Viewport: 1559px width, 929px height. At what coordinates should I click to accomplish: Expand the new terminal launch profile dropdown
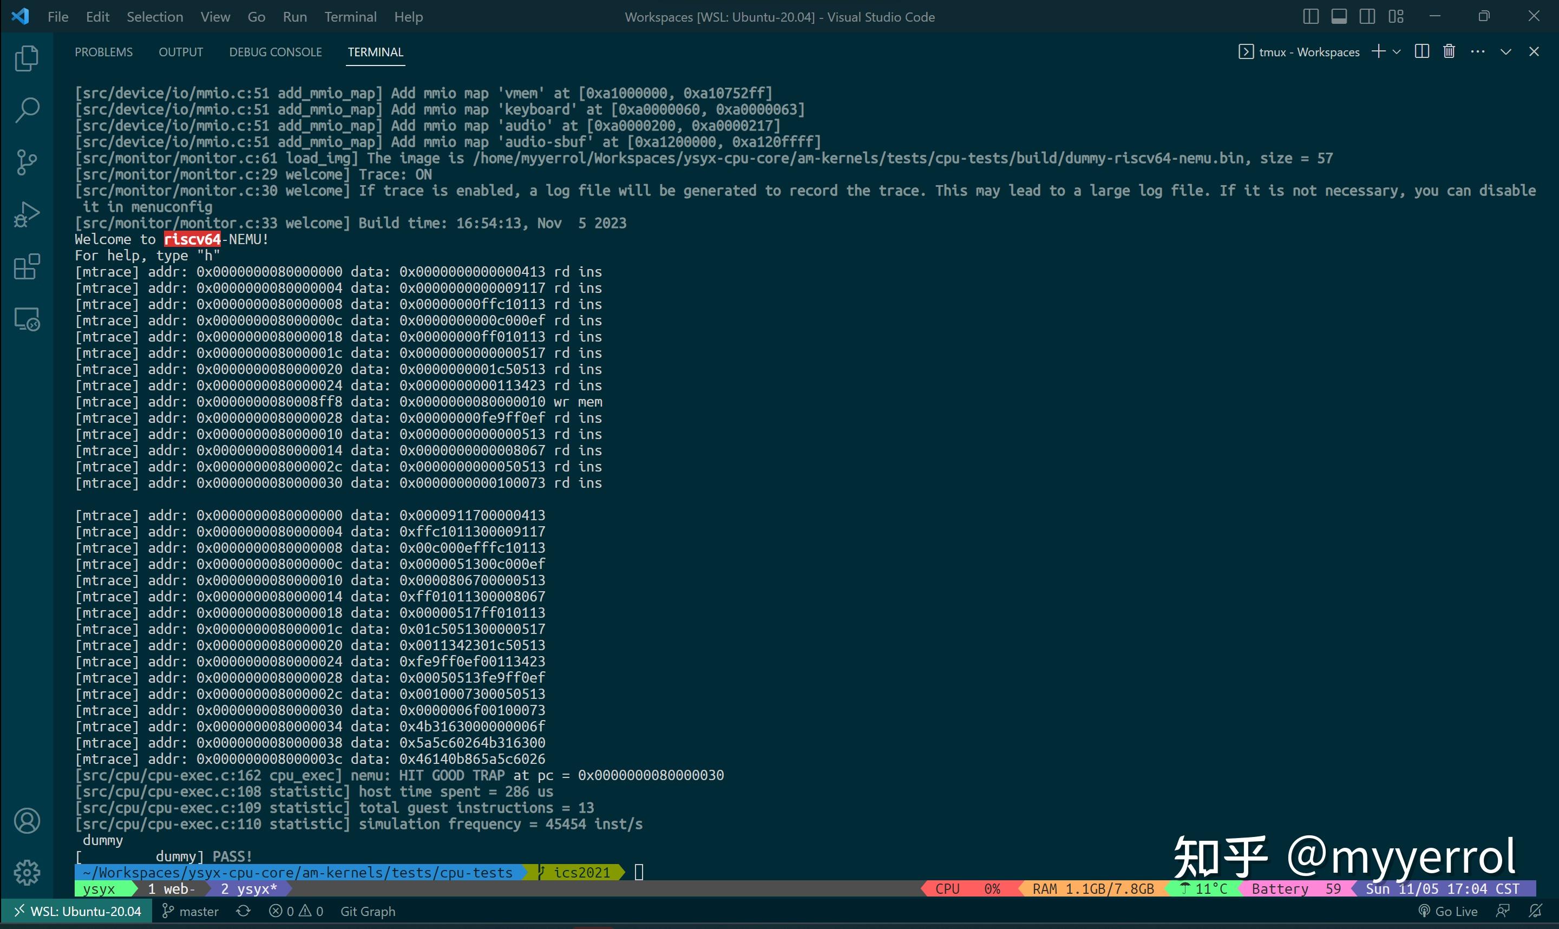pos(1397,52)
